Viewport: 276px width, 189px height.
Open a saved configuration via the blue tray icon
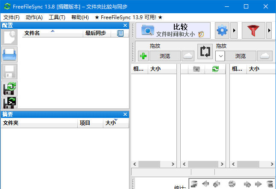click(9, 54)
